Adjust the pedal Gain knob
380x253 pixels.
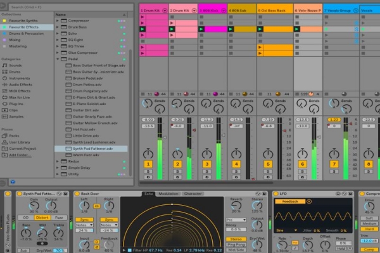point(34,206)
